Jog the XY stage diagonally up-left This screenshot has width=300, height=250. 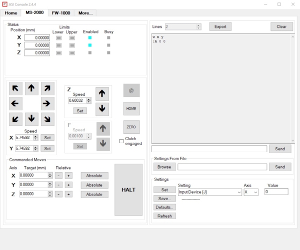point(15,88)
